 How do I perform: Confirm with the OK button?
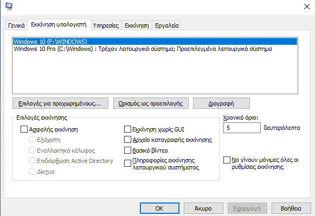pos(159,208)
